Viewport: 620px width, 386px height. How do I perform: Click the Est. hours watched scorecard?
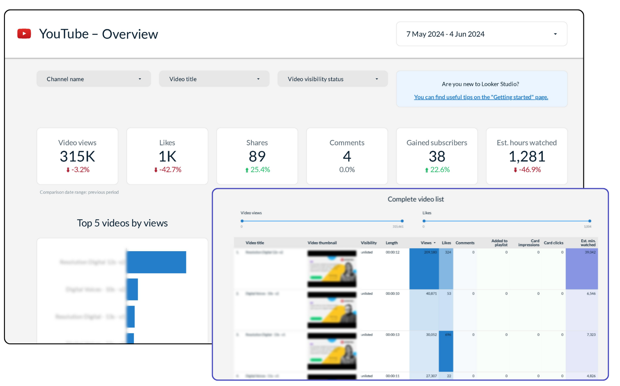pyautogui.click(x=526, y=156)
